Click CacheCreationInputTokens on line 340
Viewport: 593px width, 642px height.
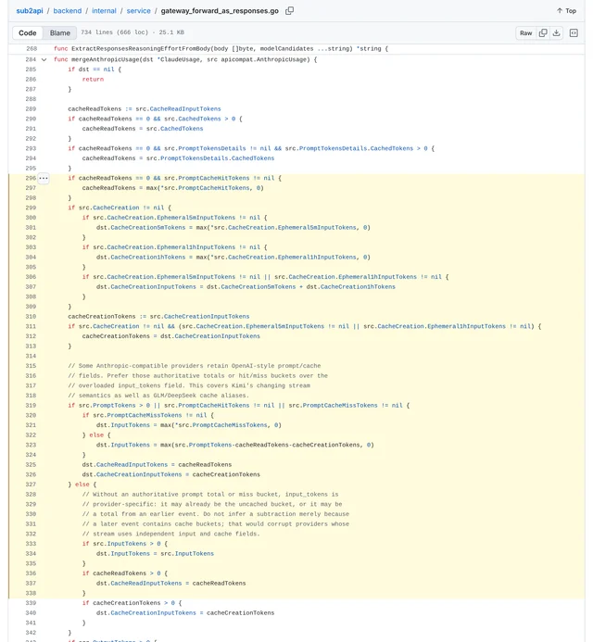coord(153,613)
